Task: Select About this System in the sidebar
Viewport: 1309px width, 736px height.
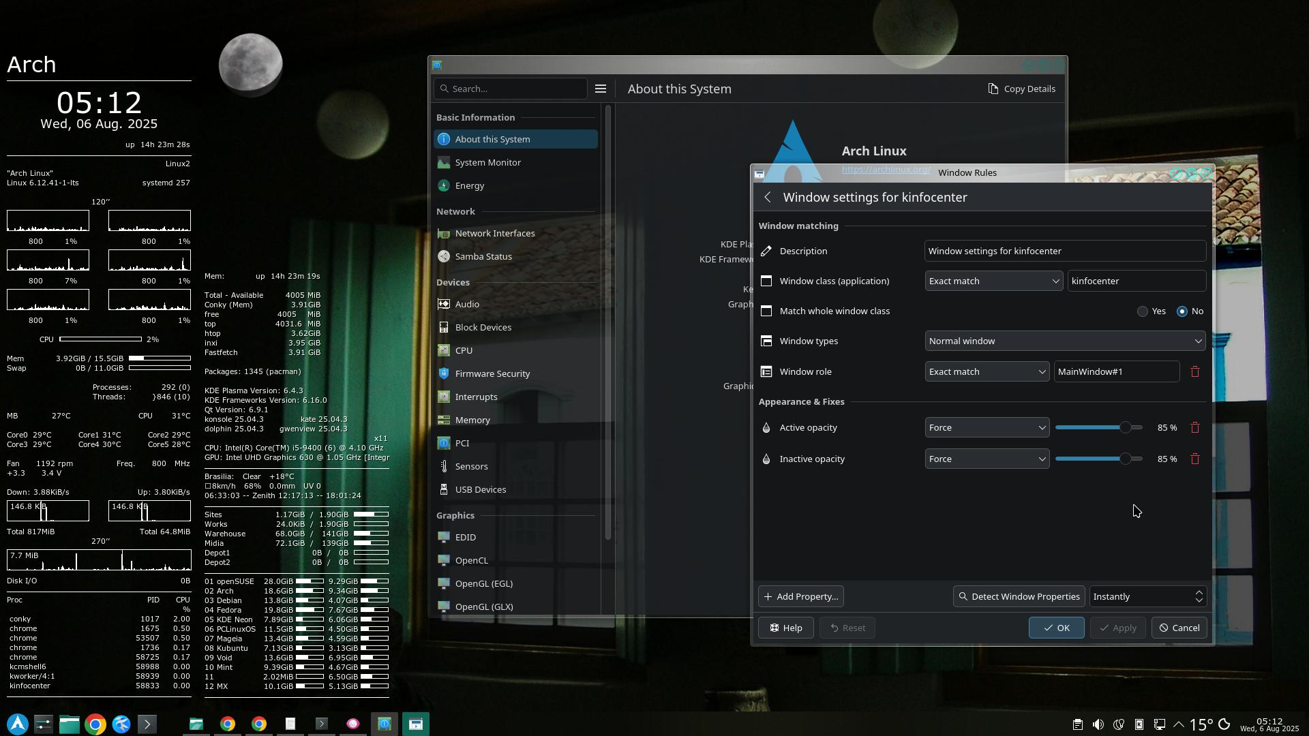Action: pos(515,139)
